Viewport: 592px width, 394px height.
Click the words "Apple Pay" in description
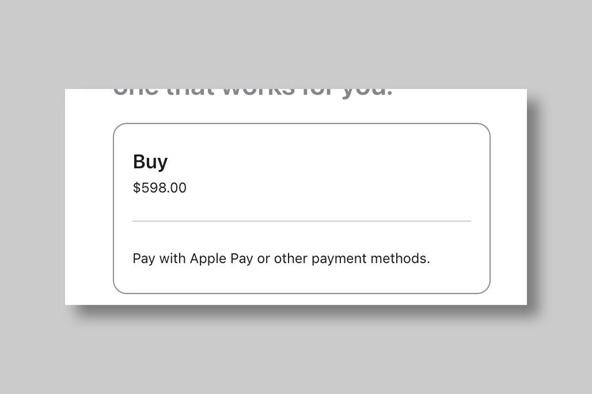221,258
